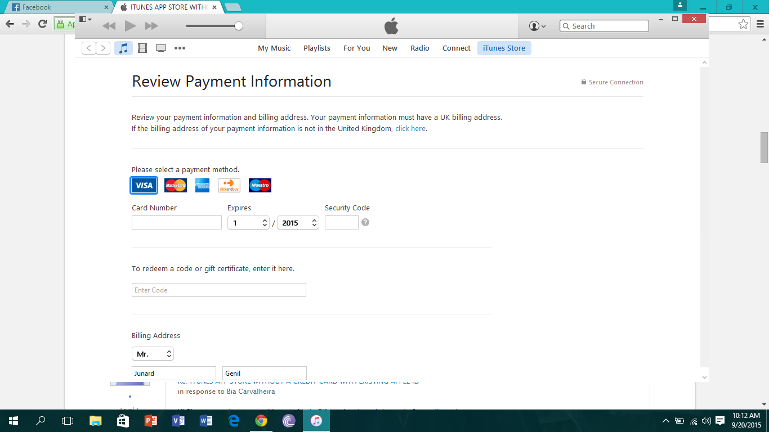Open the New tab in iTunes
This screenshot has height=432, width=769.
point(390,48)
